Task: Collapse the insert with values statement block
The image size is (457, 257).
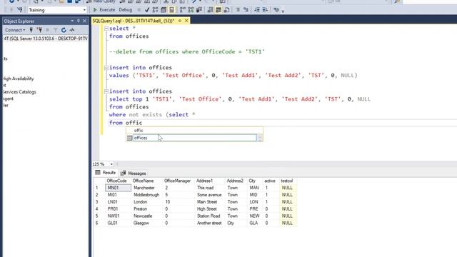Action: point(106,68)
